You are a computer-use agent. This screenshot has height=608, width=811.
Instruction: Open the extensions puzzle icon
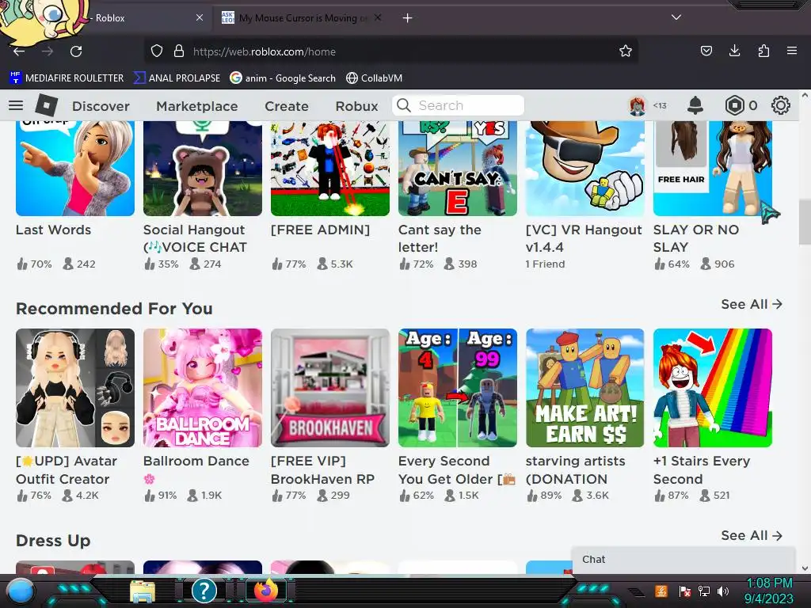pyautogui.click(x=763, y=51)
